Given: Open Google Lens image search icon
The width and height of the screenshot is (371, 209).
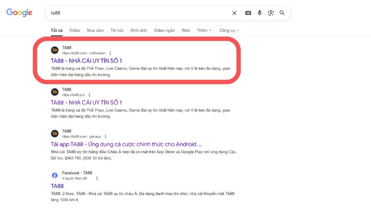Looking at the screenshot, I should coord(271,13).
